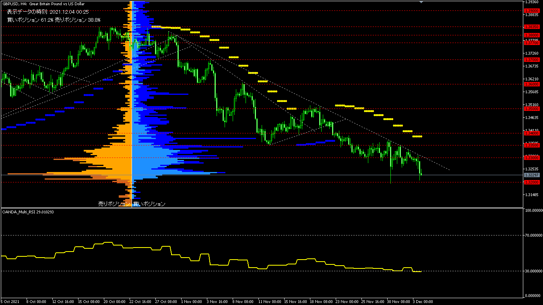
Task: Select the 1.33500 red price level label
Action: [x=532, y=145]
